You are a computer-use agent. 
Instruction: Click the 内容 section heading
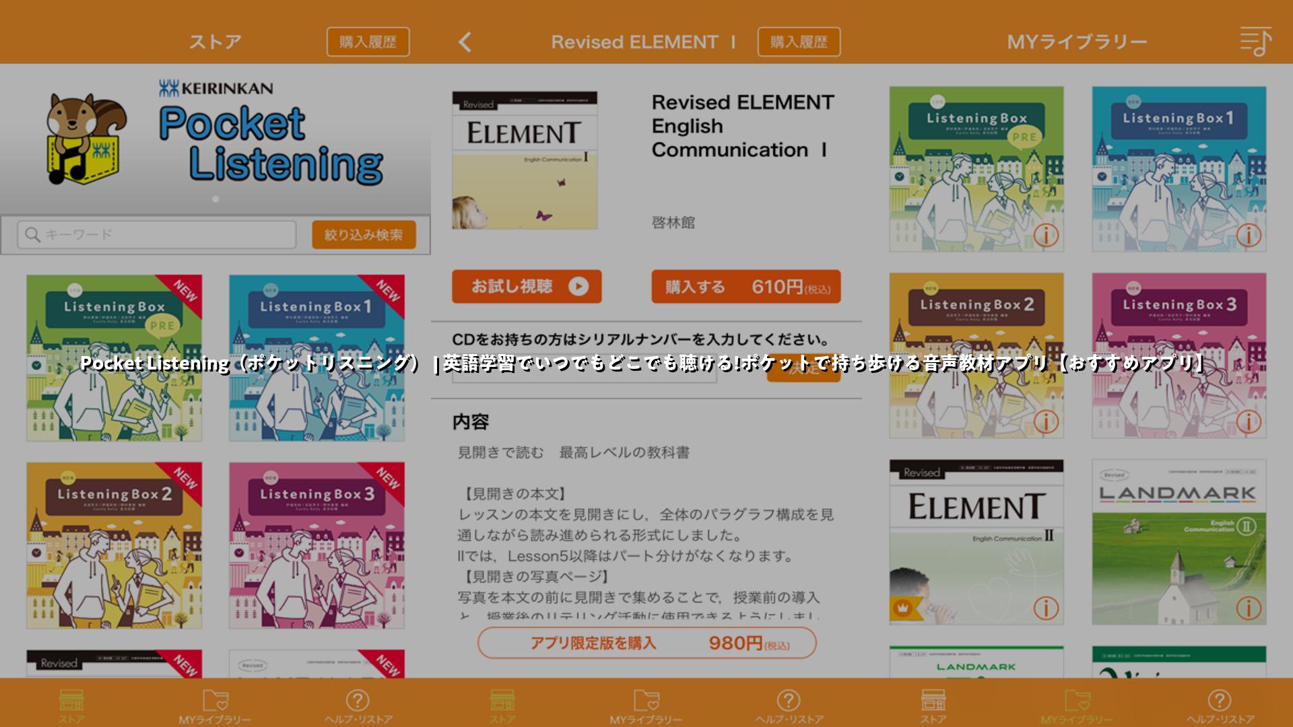coord(471,422)
